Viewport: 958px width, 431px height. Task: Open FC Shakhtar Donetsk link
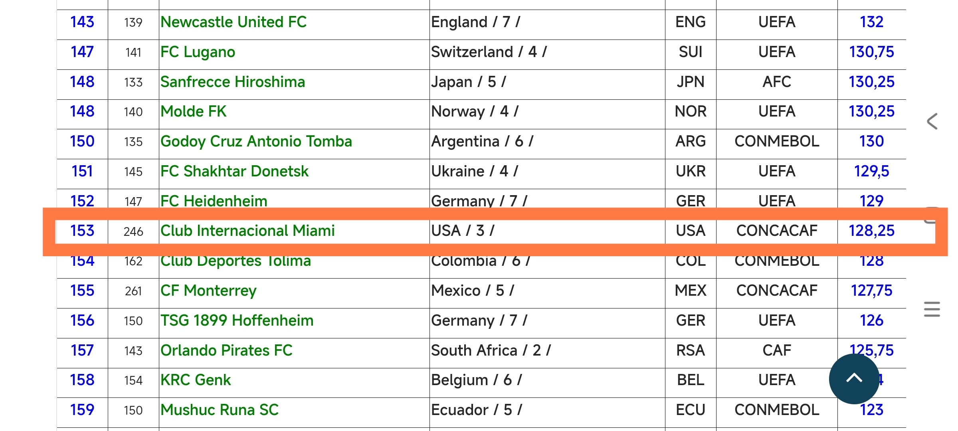pos(235,171)
